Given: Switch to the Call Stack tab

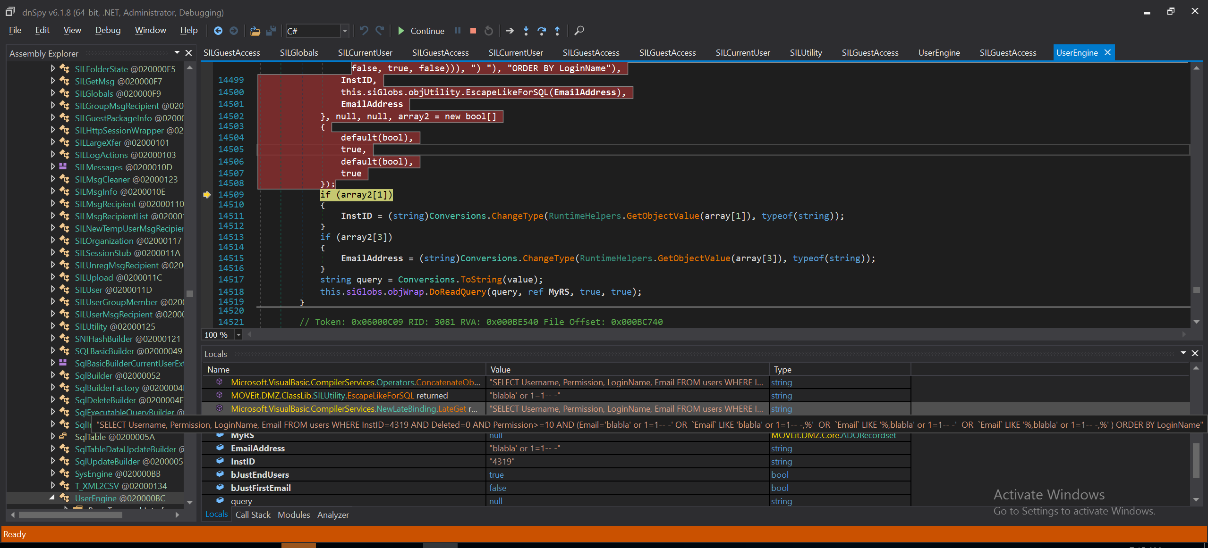Looking at the screenshot, I should coord(253,515).
